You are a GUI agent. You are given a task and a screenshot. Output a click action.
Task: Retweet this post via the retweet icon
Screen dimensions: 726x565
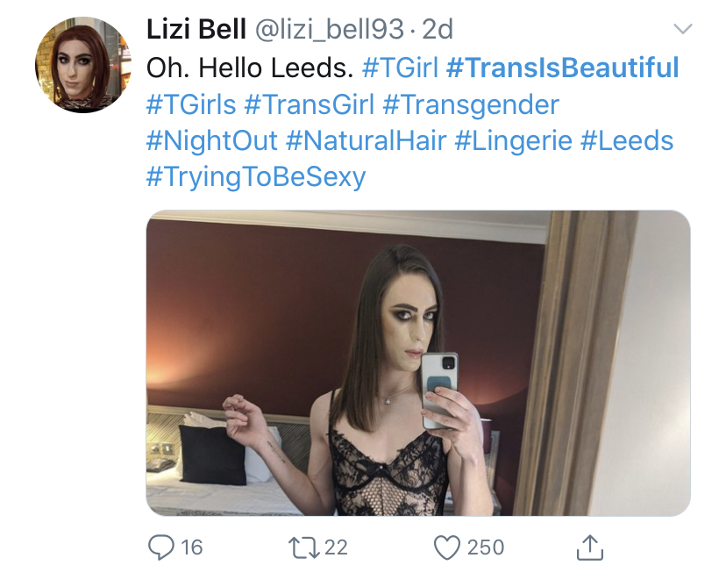point(303,547)
